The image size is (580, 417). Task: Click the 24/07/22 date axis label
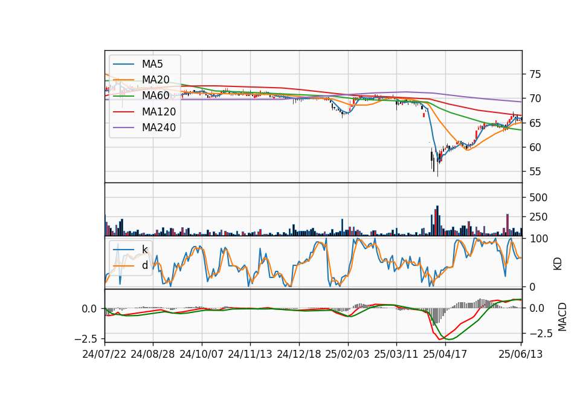105,354
